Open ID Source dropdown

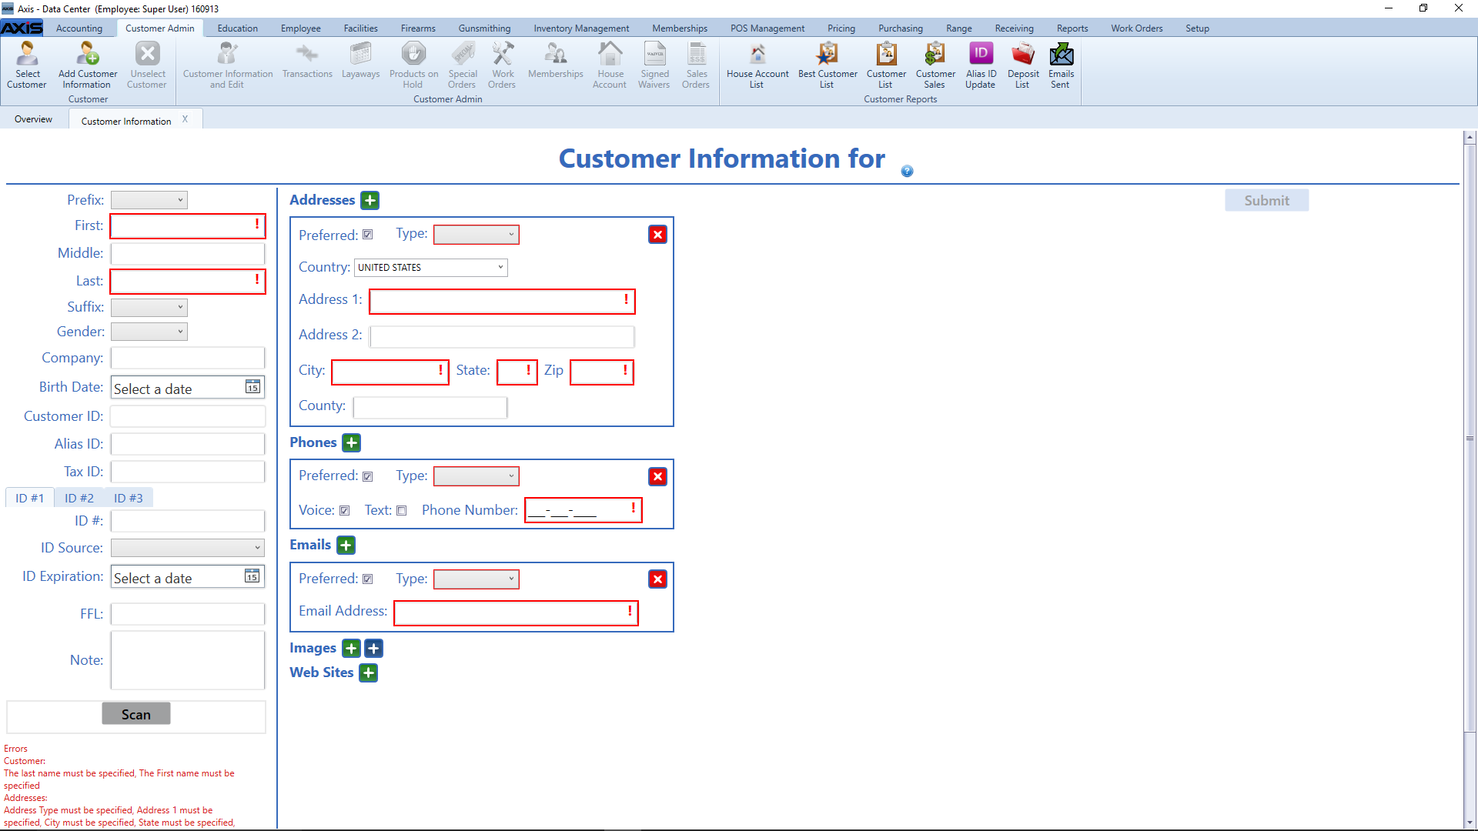(x=188, y=548)
